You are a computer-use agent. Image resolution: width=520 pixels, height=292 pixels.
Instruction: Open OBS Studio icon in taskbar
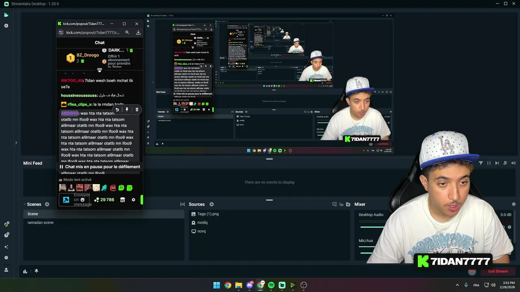click(x=303, y=285)
